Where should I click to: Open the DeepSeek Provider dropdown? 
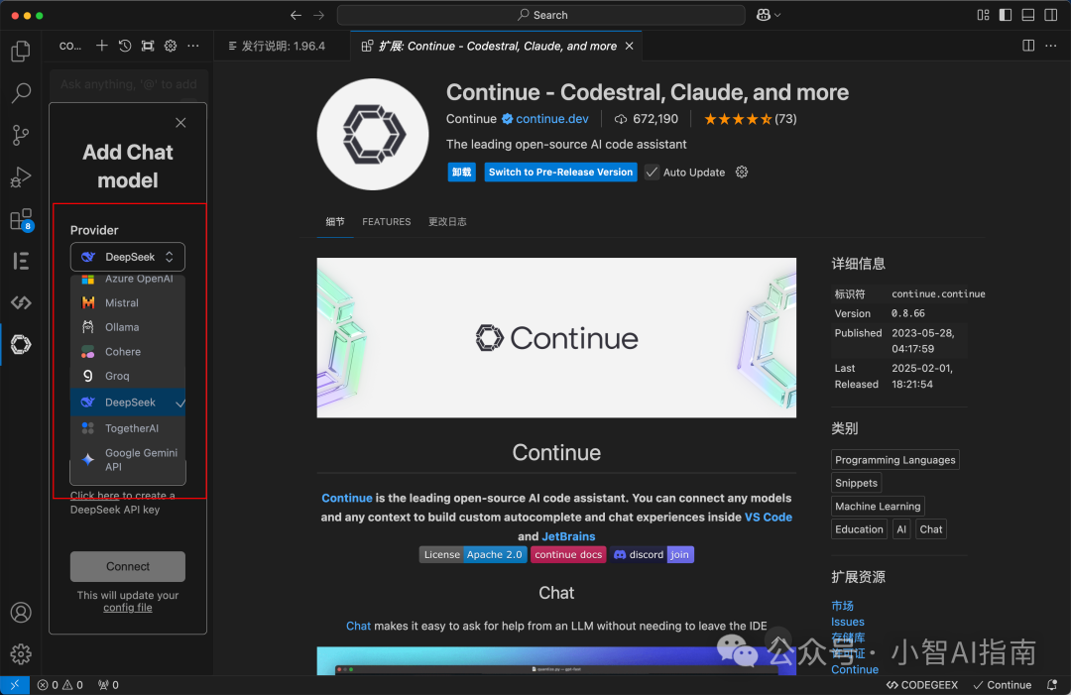click(128, 257)
